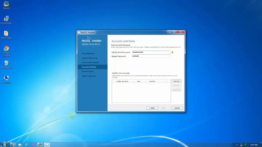The width and height of the screenshot is (262, 147).
Task: Click the Delete User button
Action: coord(176,90)
